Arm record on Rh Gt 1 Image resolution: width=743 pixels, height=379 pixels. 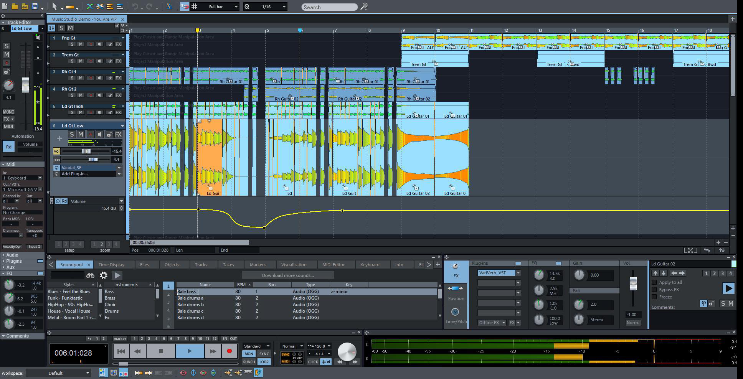91,78
